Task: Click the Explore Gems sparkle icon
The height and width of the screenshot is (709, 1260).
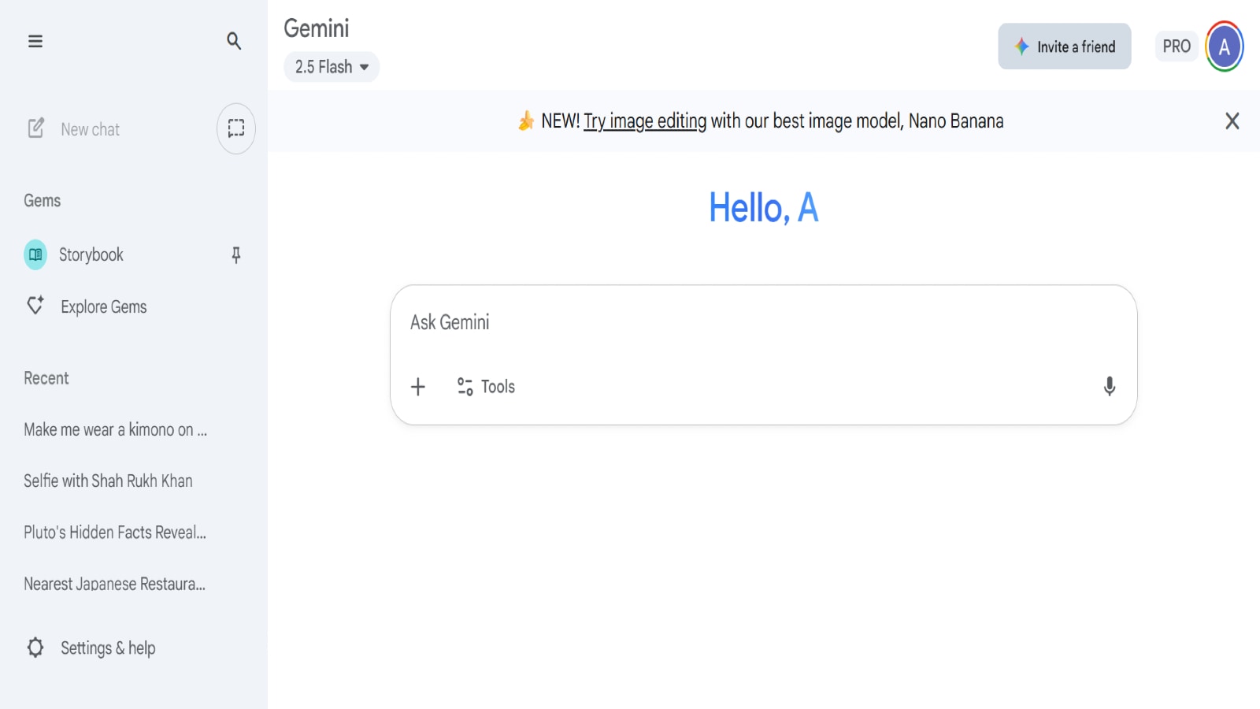Action: tap(35, 305)
